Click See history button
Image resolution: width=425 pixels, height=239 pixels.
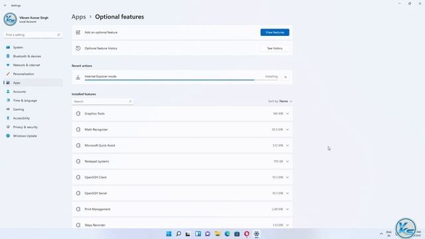pos(274,48)
